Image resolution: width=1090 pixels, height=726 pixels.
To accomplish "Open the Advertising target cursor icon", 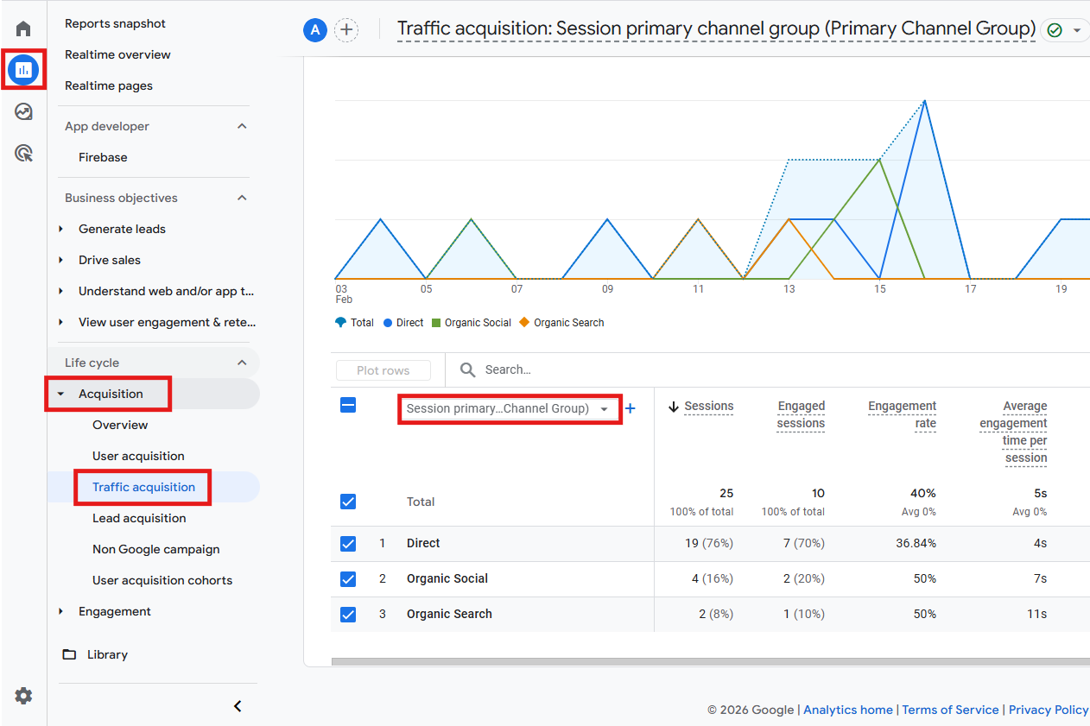I will pyautogui.click(x=23, y=154).
